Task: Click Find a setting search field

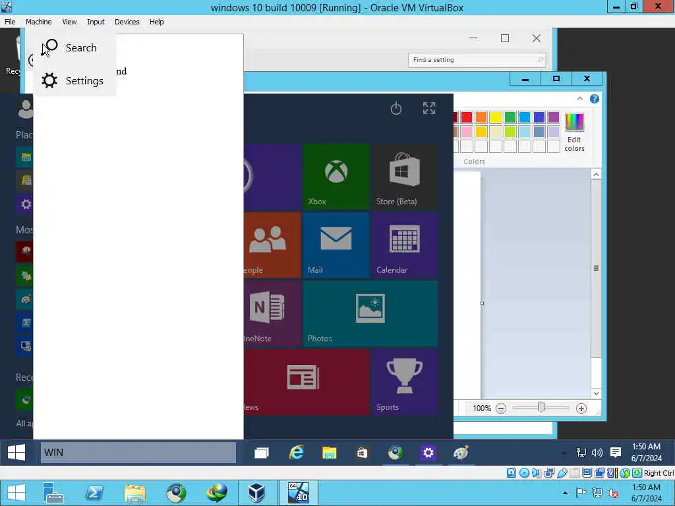Action: coord(477,60)
